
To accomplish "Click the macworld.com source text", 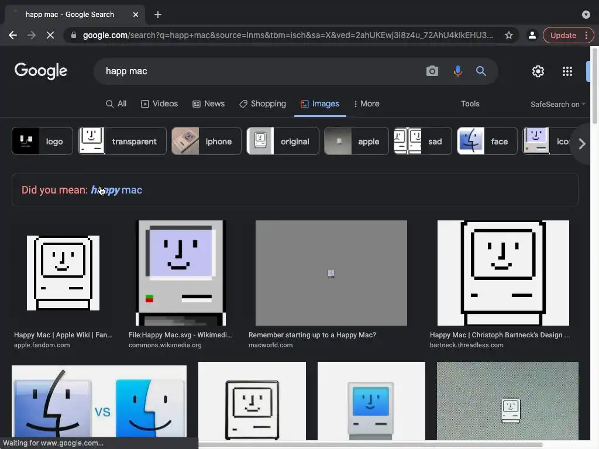I will (270, 345).
